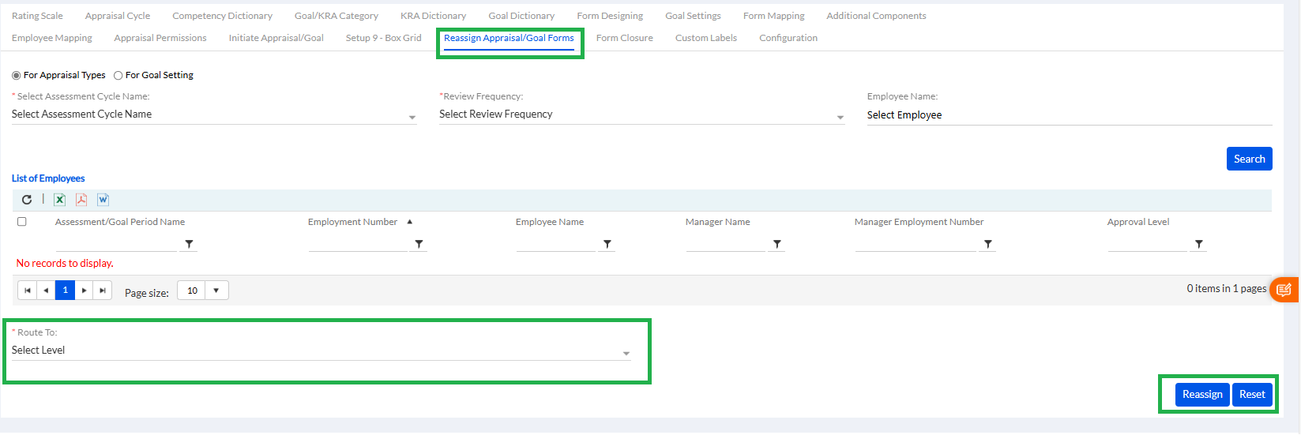Open the Review Frequency dropdown
The image size is (1301, 435).
pyautogui.click(x=840, y=117)
